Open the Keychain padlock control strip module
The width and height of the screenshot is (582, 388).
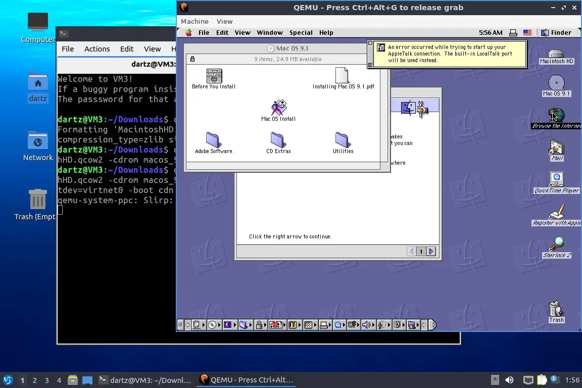coord(261,325)
